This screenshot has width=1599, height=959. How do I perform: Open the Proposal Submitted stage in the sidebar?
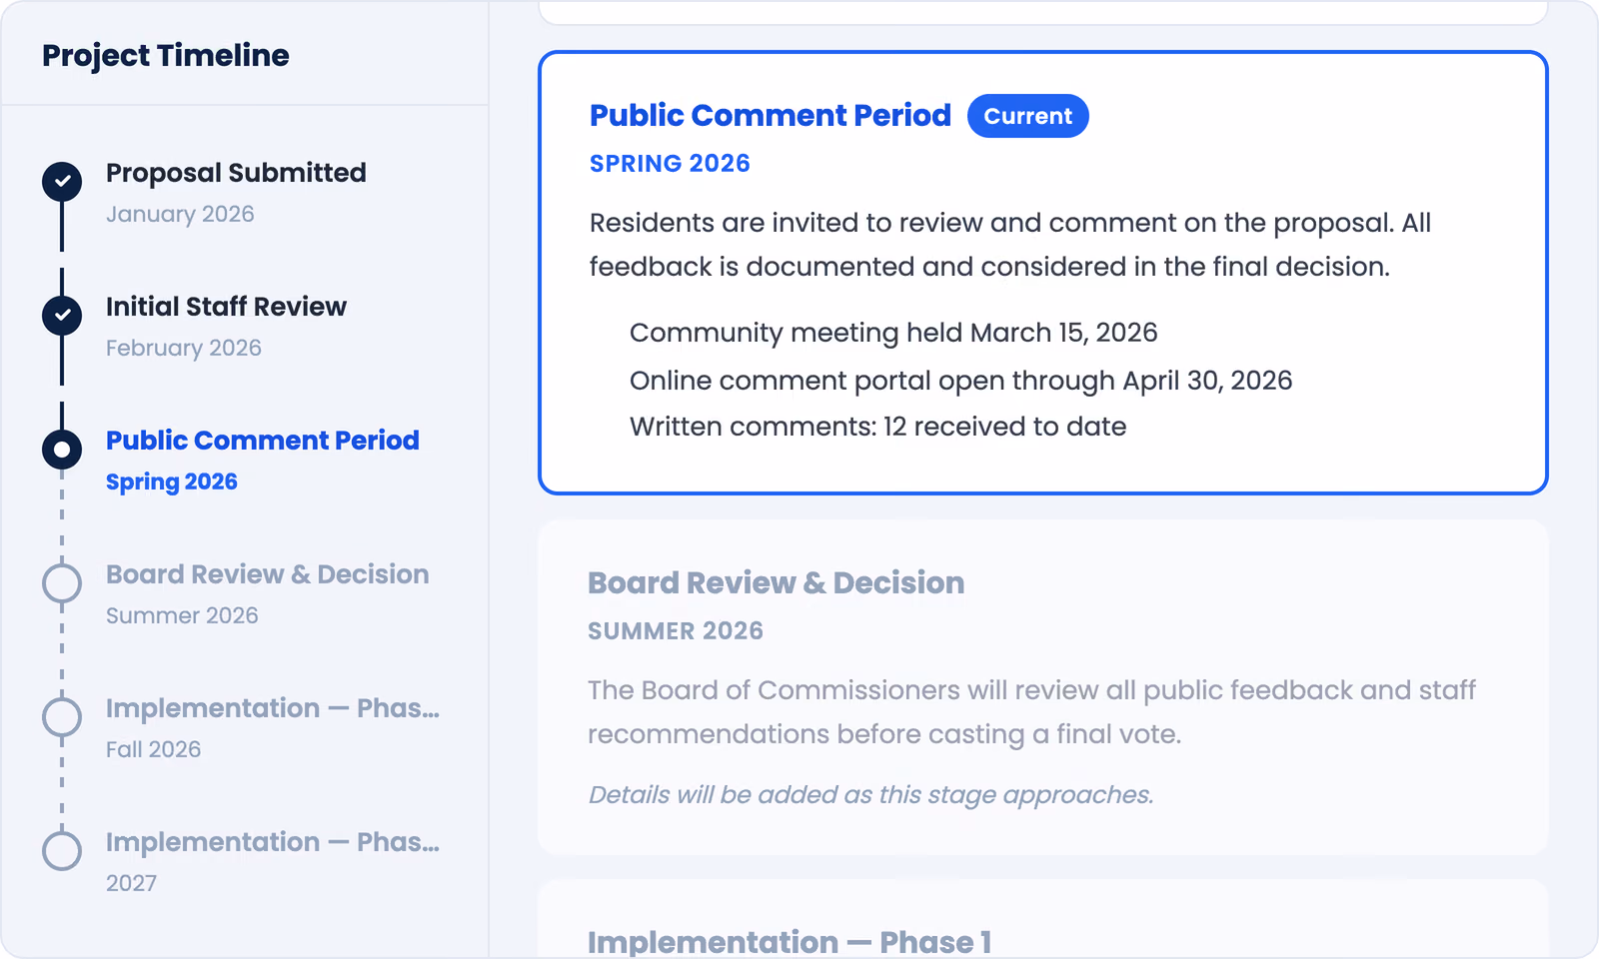pos(236,173)
